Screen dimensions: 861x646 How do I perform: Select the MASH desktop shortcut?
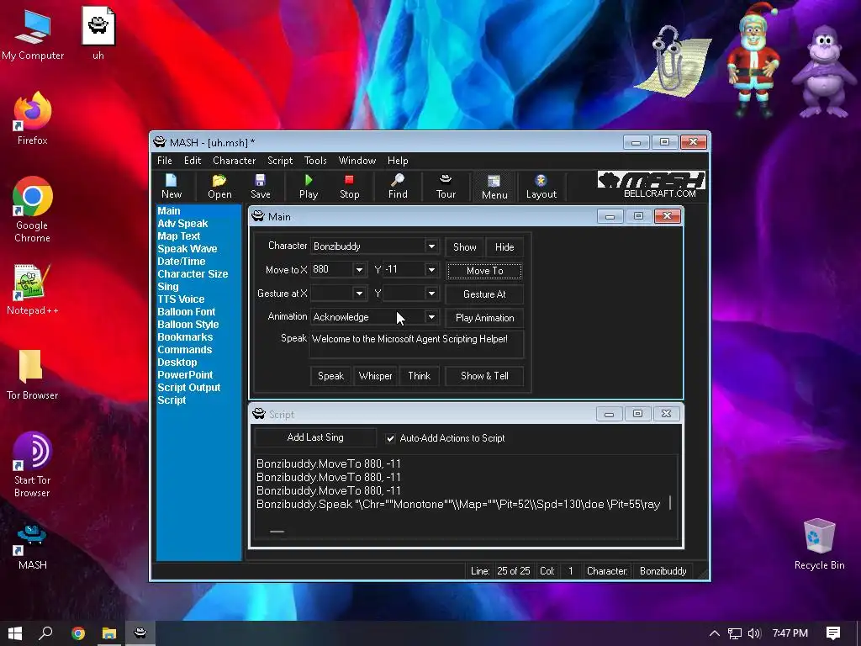33,547
